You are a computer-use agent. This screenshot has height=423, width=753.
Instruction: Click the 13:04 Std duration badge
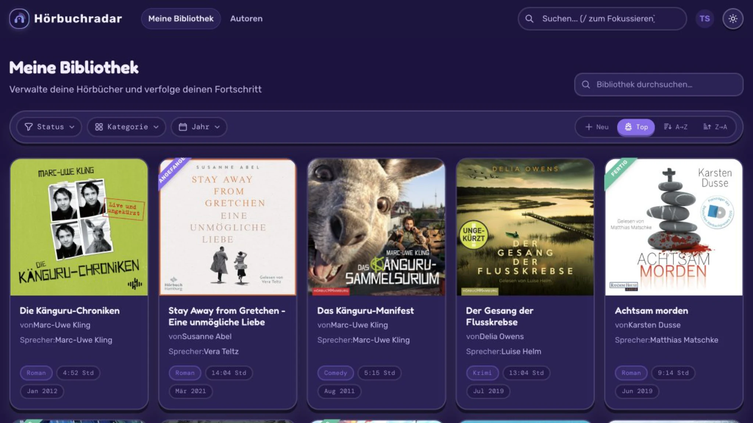point(526,373)
